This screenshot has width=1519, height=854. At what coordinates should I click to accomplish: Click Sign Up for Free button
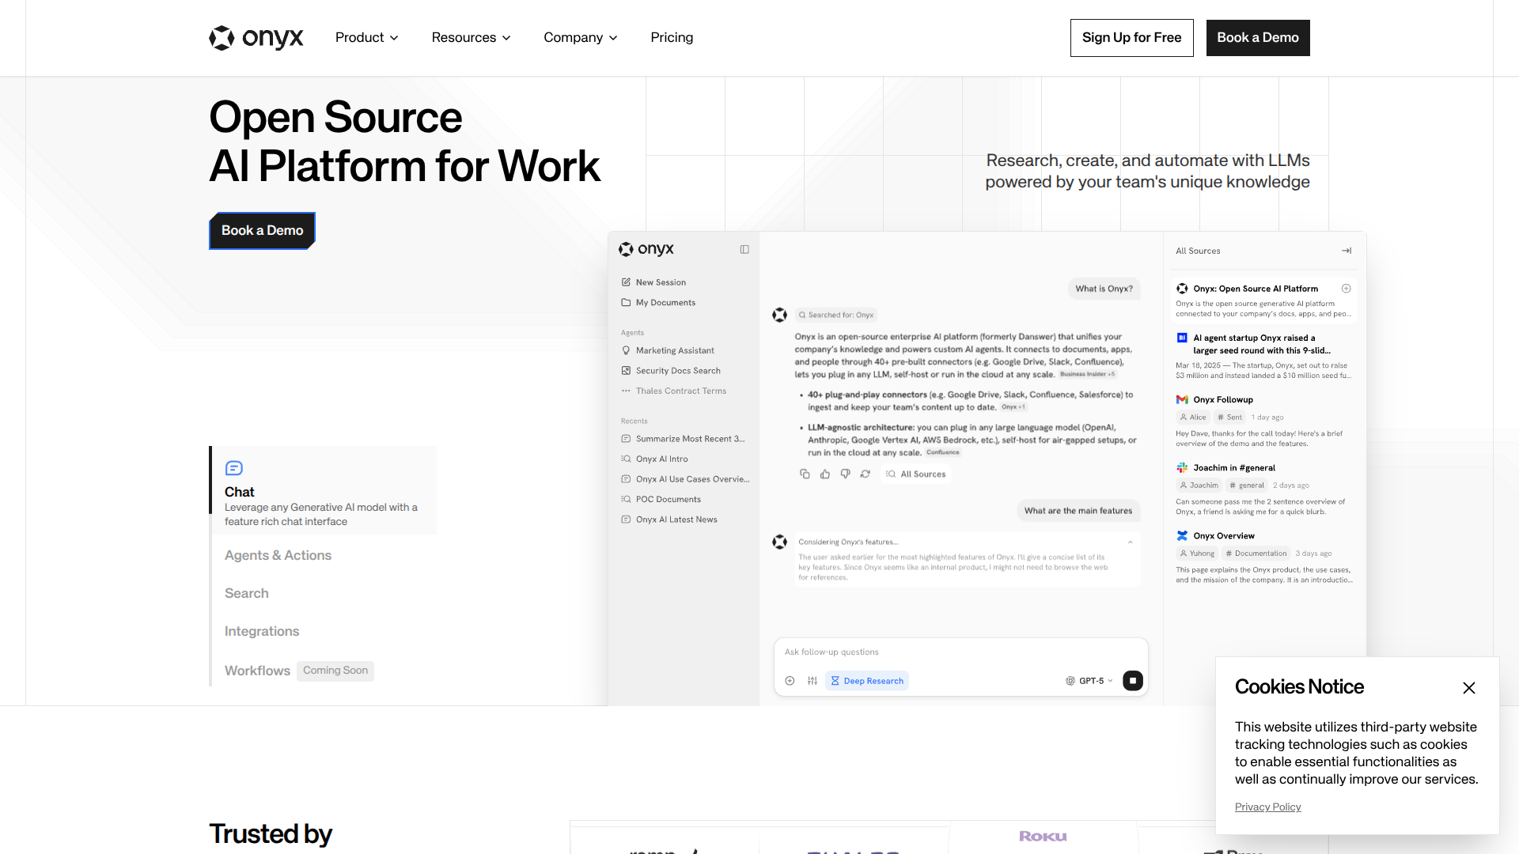tap(1131, 37)
